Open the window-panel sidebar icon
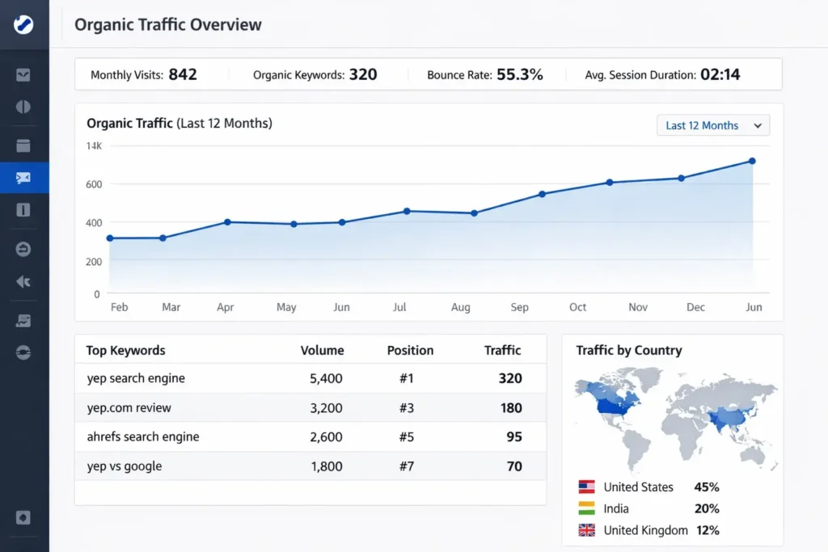This screenshot has height=552, width=828. [23, 145]
